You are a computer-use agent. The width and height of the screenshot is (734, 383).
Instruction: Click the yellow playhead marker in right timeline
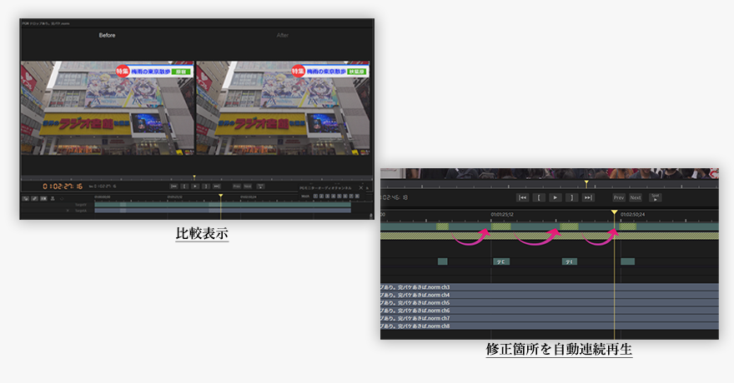coord(614,213)
